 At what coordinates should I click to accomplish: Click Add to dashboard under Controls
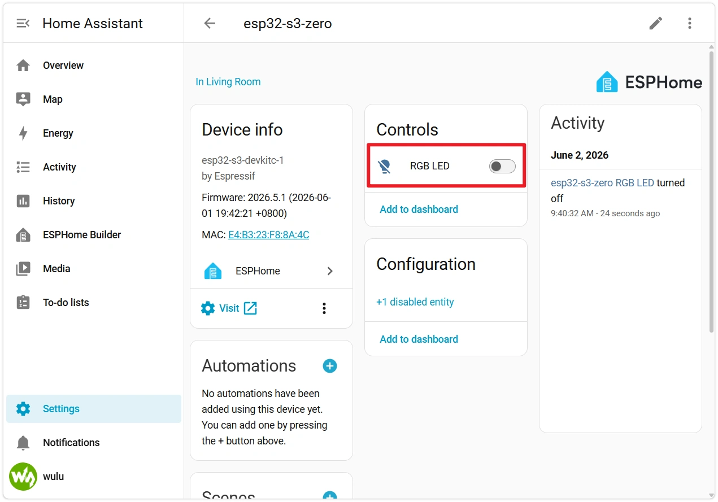click(x=419, y=209)
